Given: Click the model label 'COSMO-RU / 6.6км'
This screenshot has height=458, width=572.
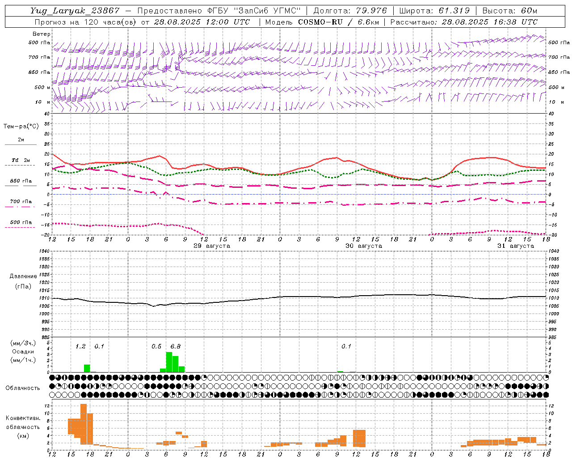Looking at the screenshot, I should [x=338, y=22].
